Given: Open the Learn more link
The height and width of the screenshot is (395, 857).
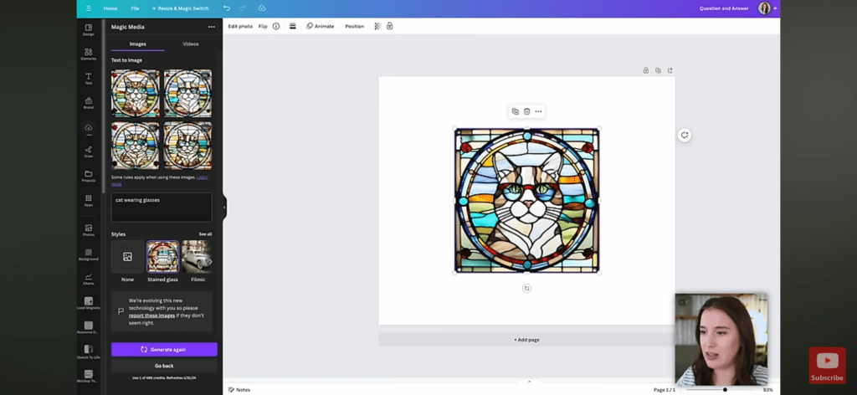Looking at the screenshot, I should tap(203, 177).
